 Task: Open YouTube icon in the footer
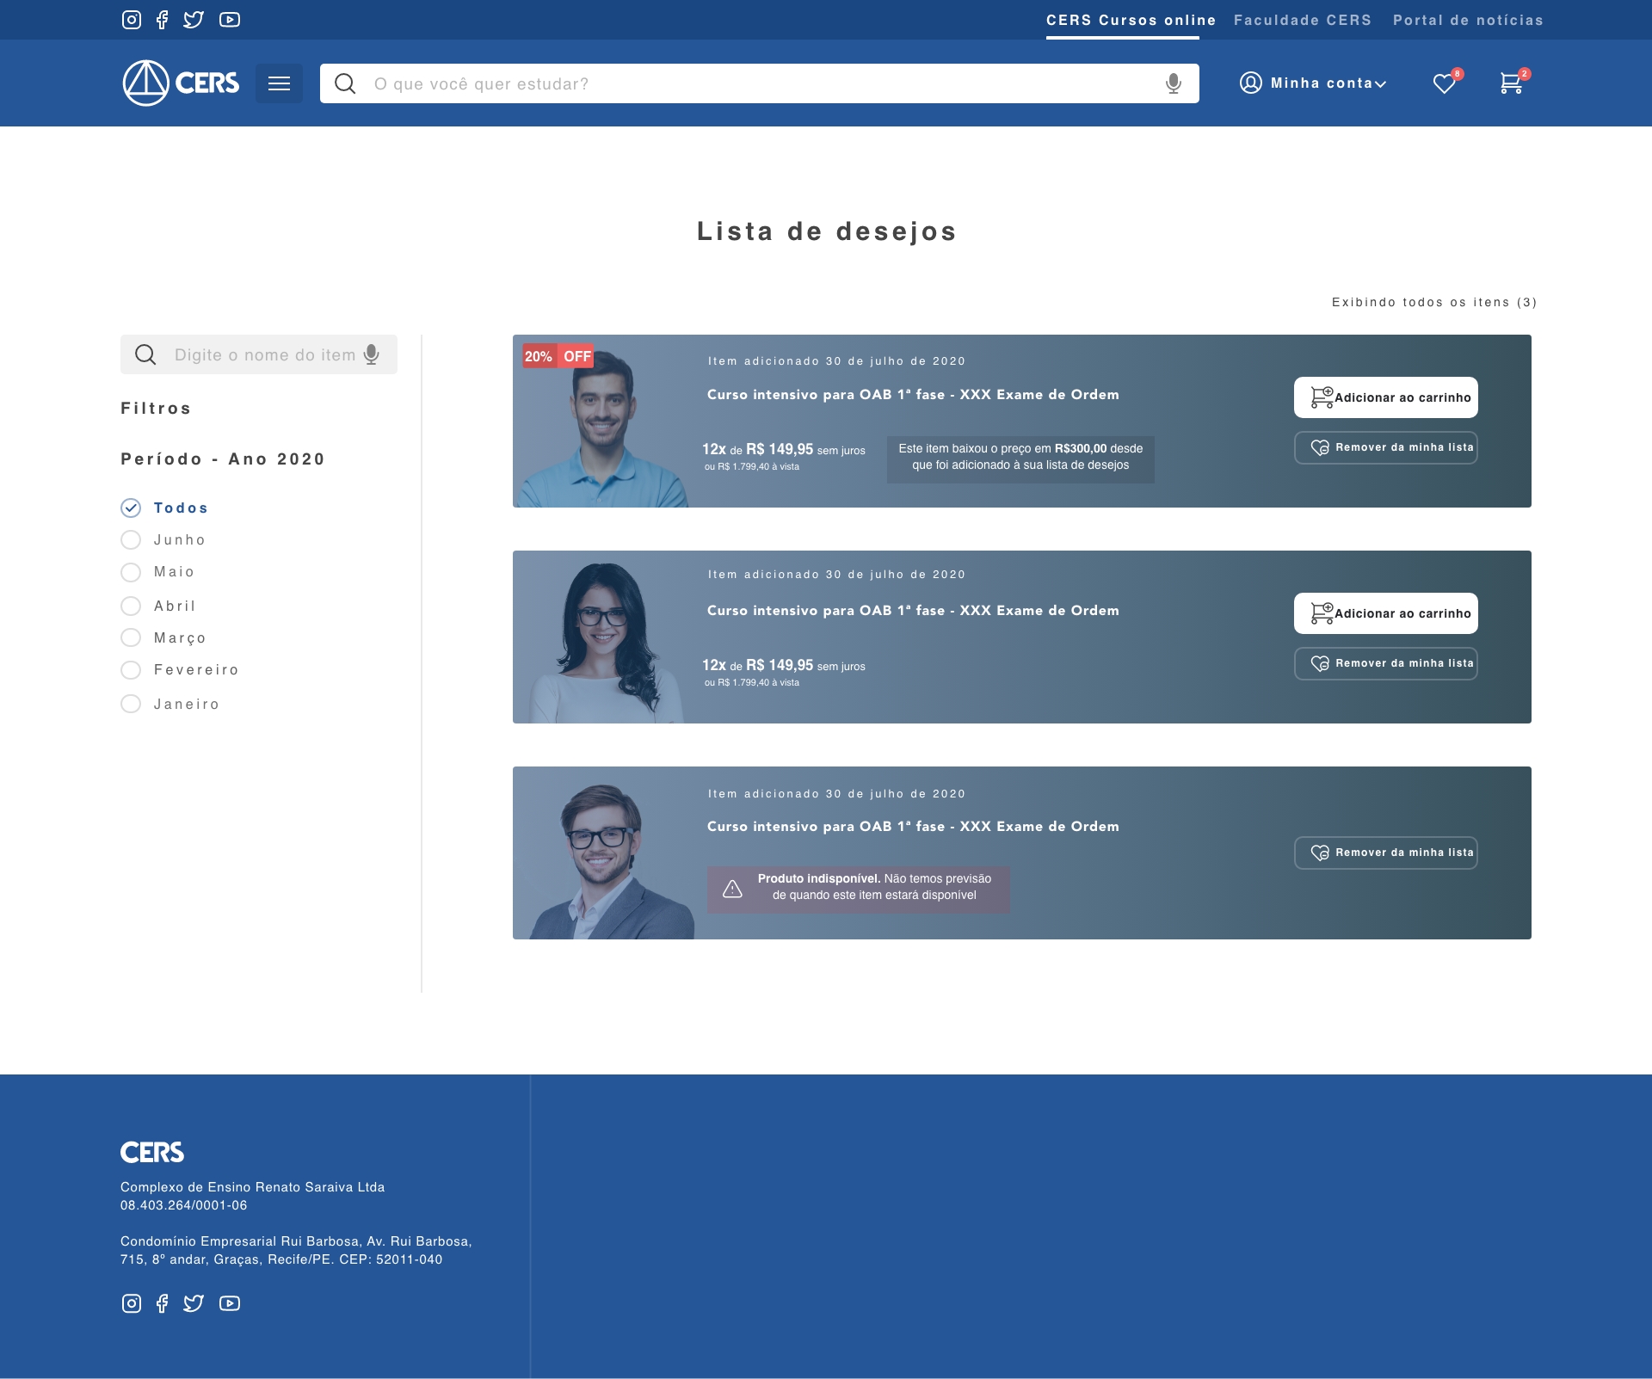[230, 1303]
